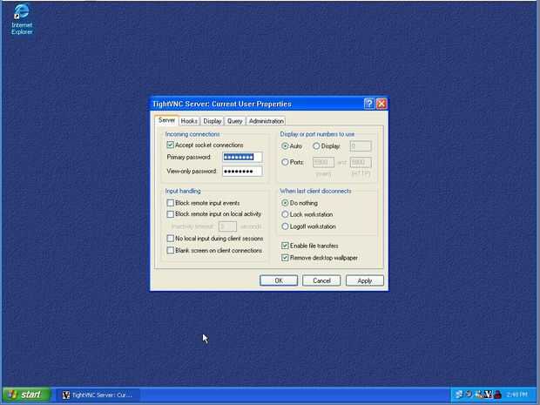Viewport: 540px width, 405px height.
Task: Click the Display number input field
Action: pos(361,146)
